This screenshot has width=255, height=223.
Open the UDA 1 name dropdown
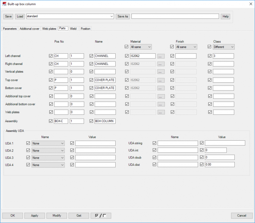click(48, 143)
